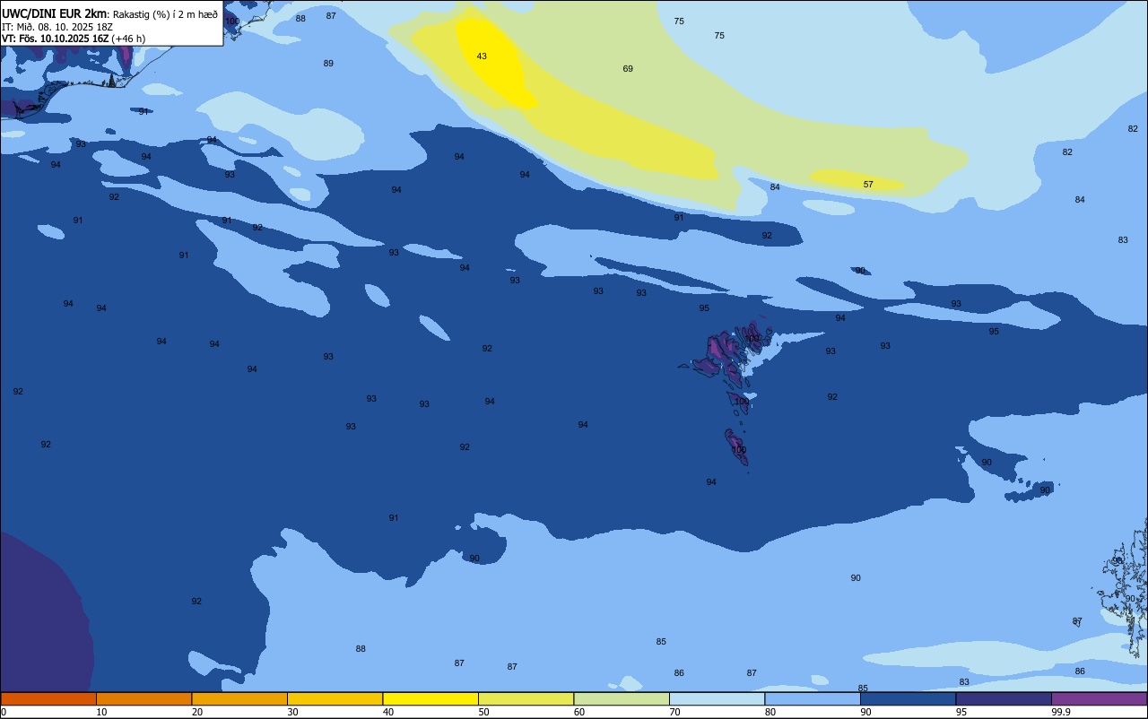The height and width of the screenshot is (719, 1148).
Task: Pick the 95–99.9 navy legend swatch
Action: click(x=1004, y=698)
